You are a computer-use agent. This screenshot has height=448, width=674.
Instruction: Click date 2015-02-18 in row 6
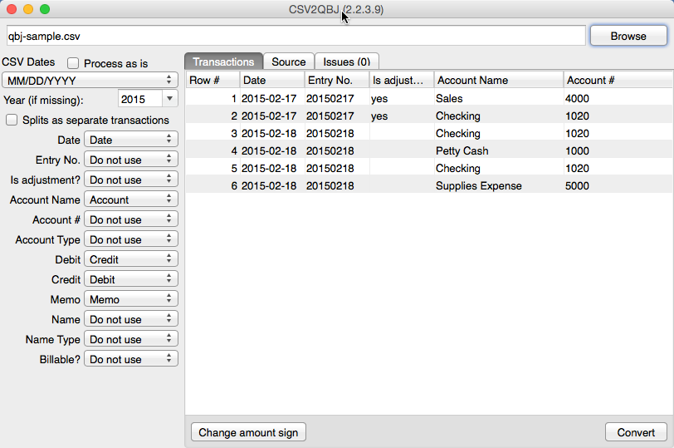click(272, 185)
